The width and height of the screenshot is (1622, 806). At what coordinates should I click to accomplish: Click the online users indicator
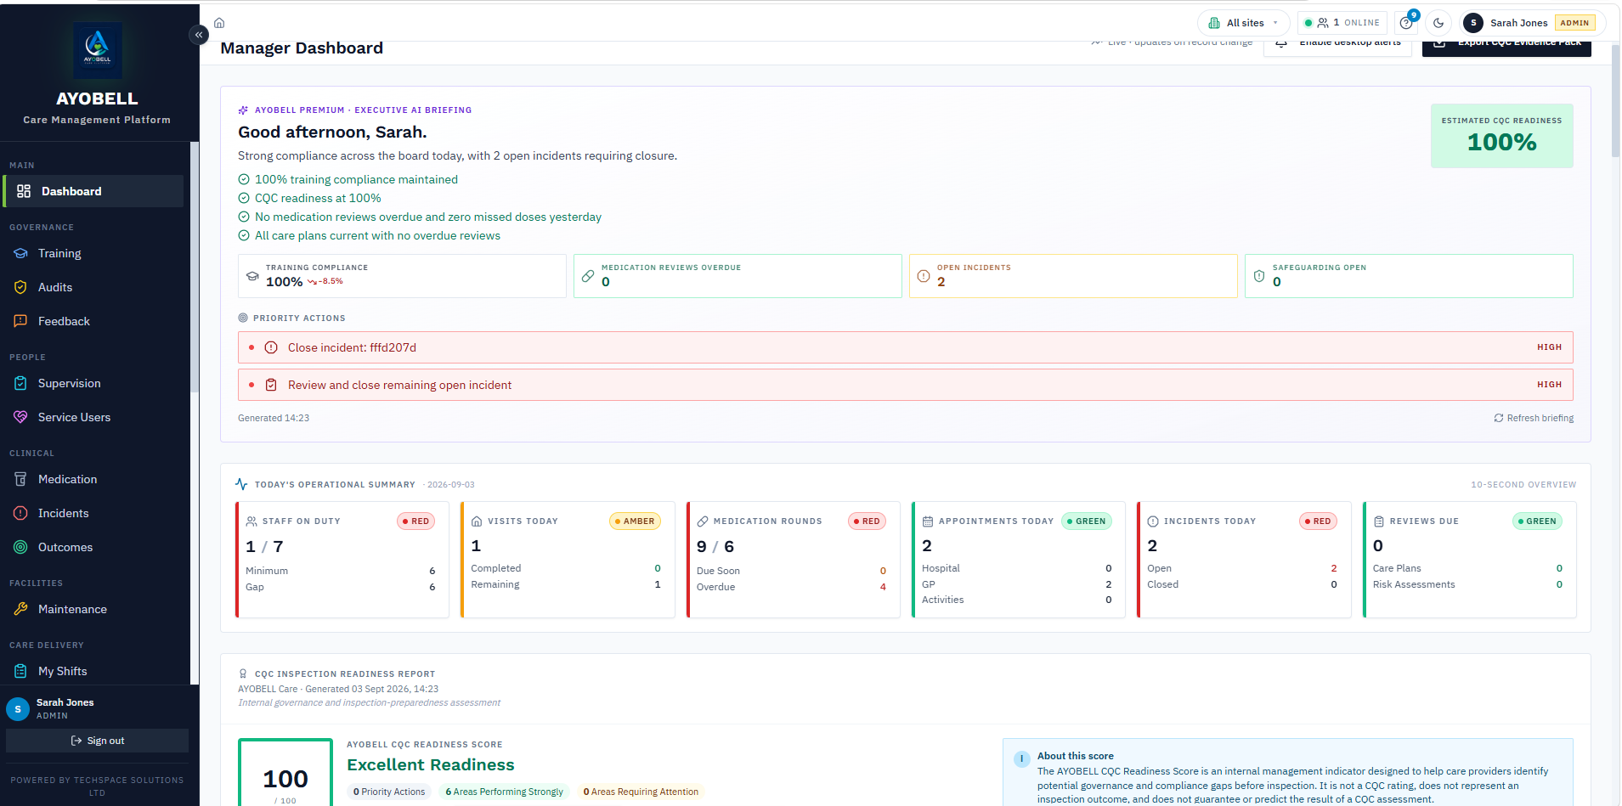pos(1342,23)
